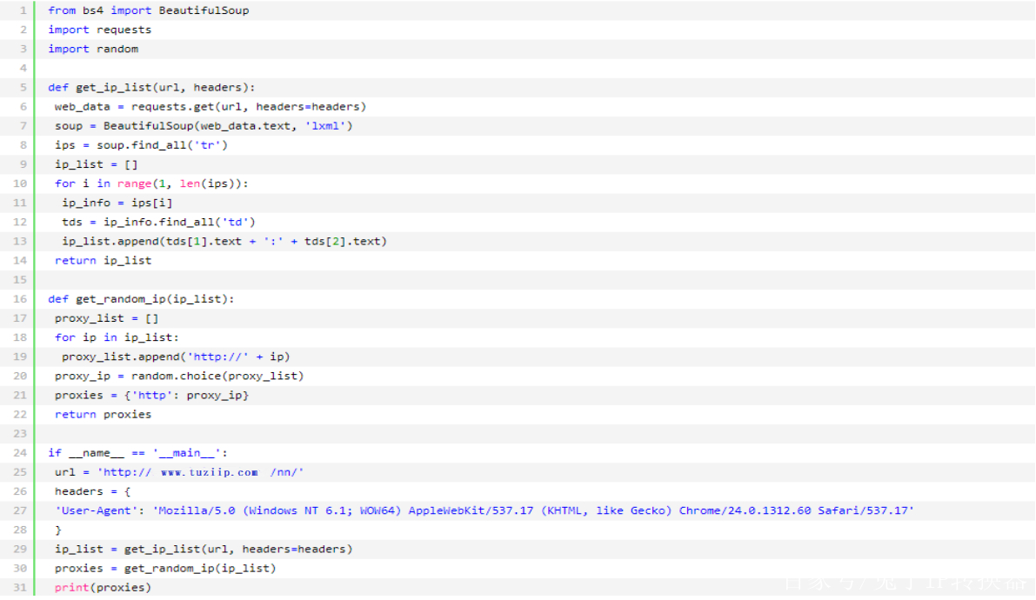This screenshot has height=600, width=1036.
Task: Click the 'import requests' line
Action: (100, 30)
